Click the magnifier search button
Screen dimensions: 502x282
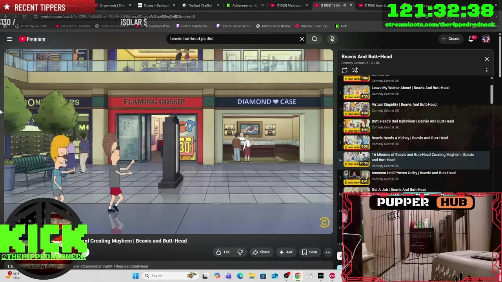[315, 39]
